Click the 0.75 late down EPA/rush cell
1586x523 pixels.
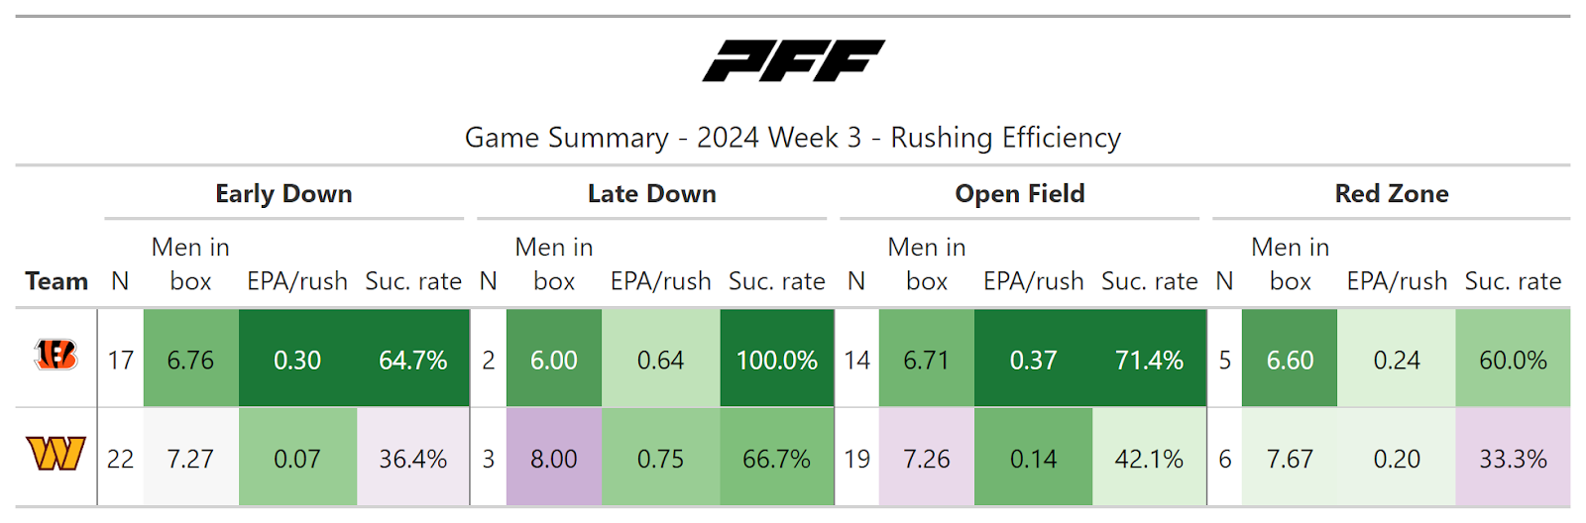660,459
